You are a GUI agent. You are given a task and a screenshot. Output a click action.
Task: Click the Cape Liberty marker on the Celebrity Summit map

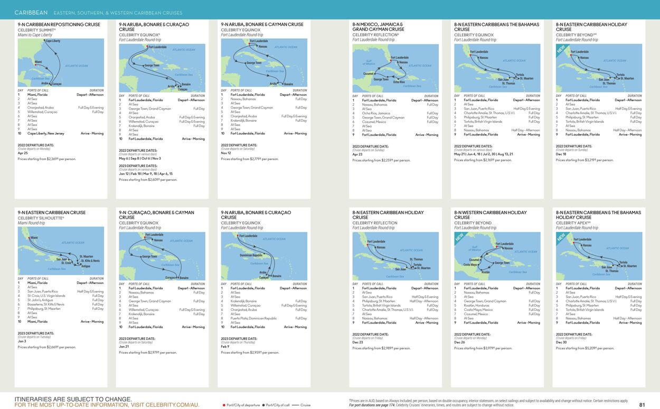(x=44, y=40)
